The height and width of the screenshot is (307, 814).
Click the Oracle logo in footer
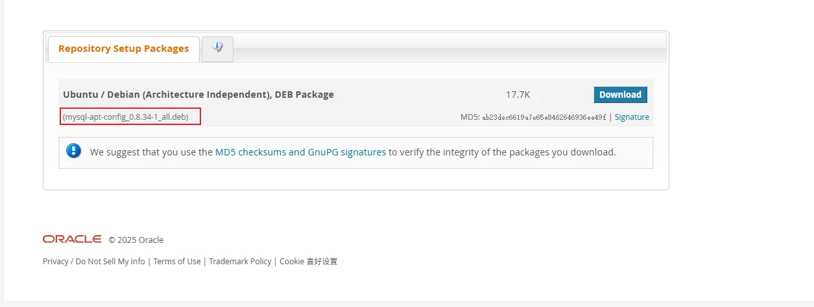[x=72, y=239]
